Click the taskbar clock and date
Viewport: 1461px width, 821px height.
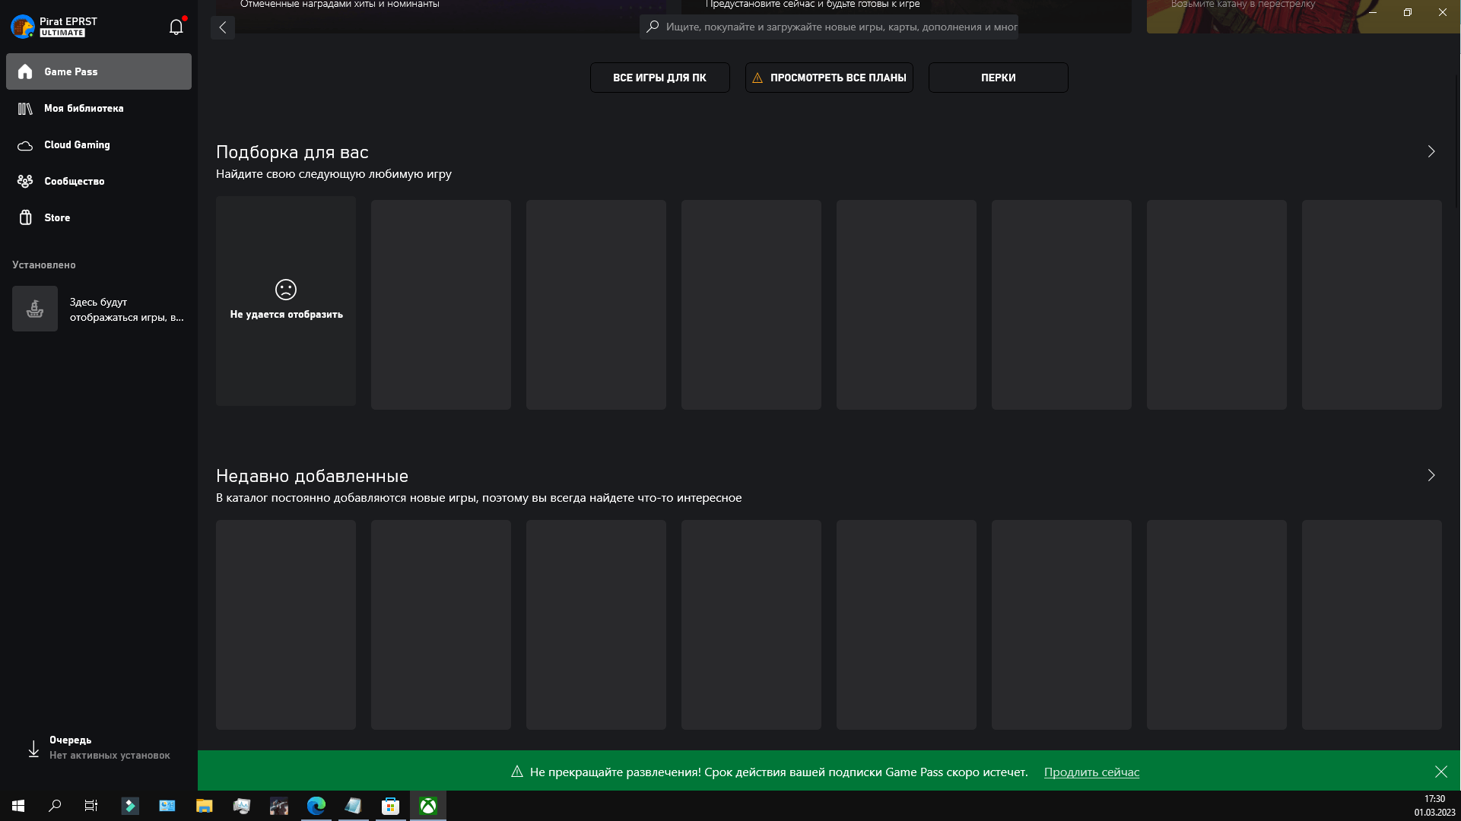[1434, 806]
